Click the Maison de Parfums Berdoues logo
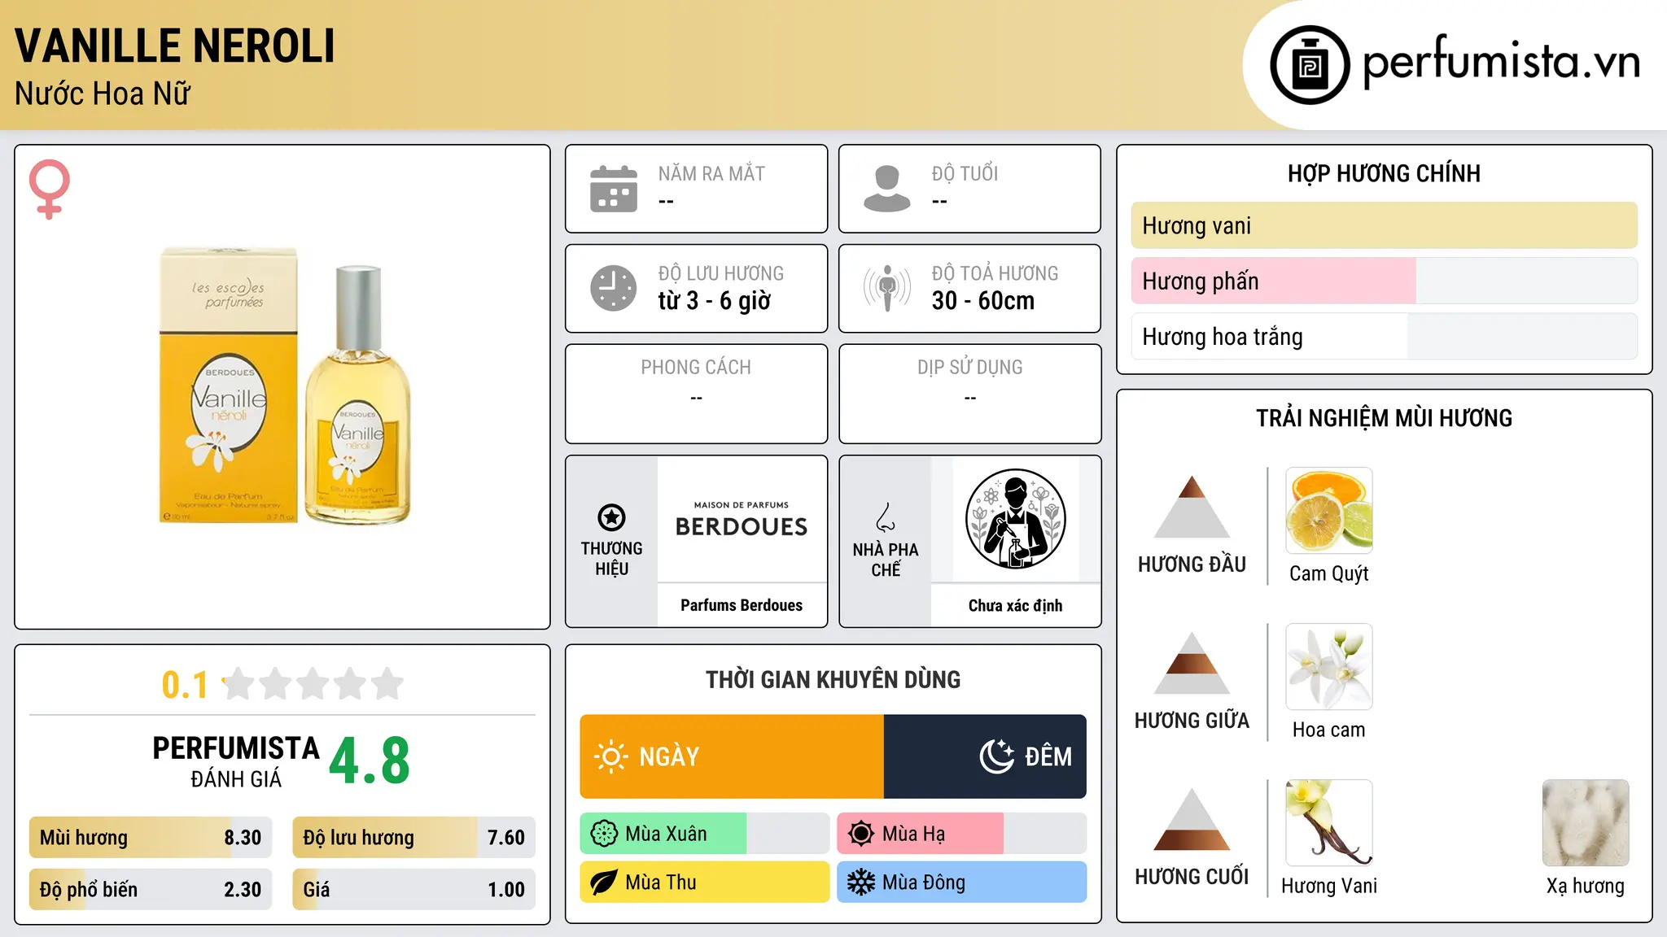 coord(742,520)
